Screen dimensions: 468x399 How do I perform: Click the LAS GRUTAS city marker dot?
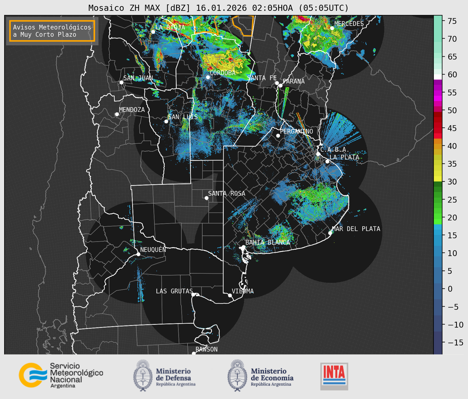click(x=193, y=295)
